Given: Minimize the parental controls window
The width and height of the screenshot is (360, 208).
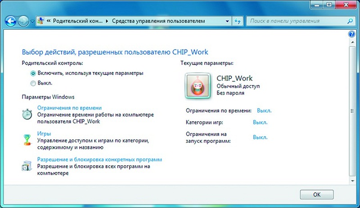Looking at the screenshot, I should pyautogui.click(x=317, y=5).
